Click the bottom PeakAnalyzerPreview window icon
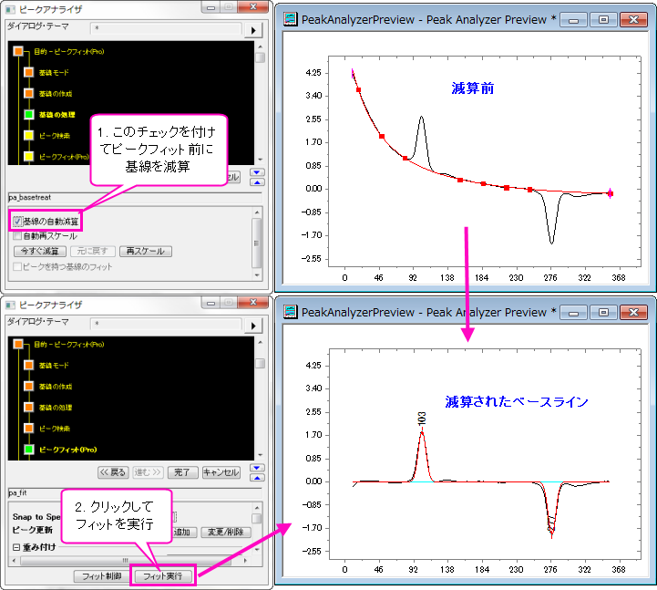Screen dimensions: 657x590 tap(290, 312)
